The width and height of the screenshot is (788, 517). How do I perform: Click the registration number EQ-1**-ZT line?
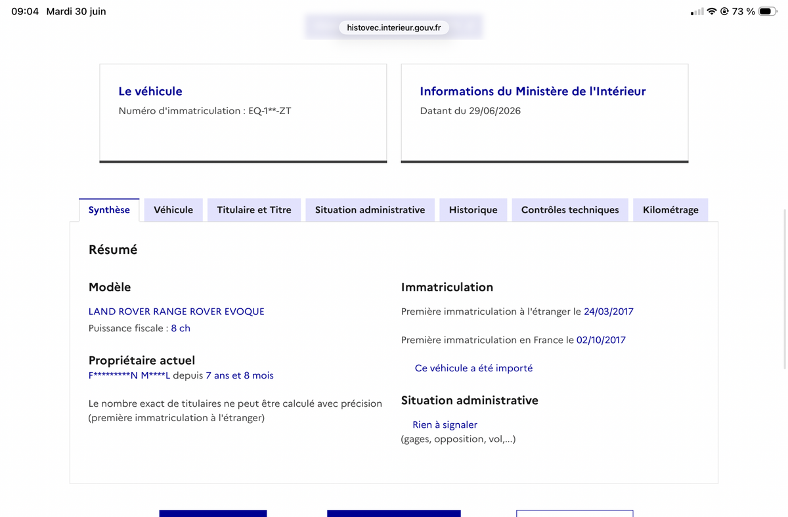click(x=205, y=111)
